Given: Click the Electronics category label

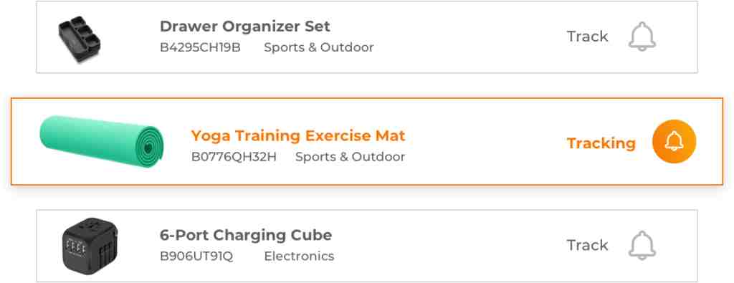Looking at the screenshot, I should tap(299, 256).
